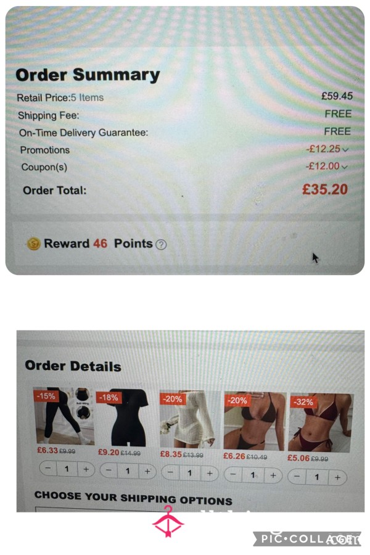
Task: Decrease quantity of £8.35 white knit dress
Action: [x=170, y=472]
